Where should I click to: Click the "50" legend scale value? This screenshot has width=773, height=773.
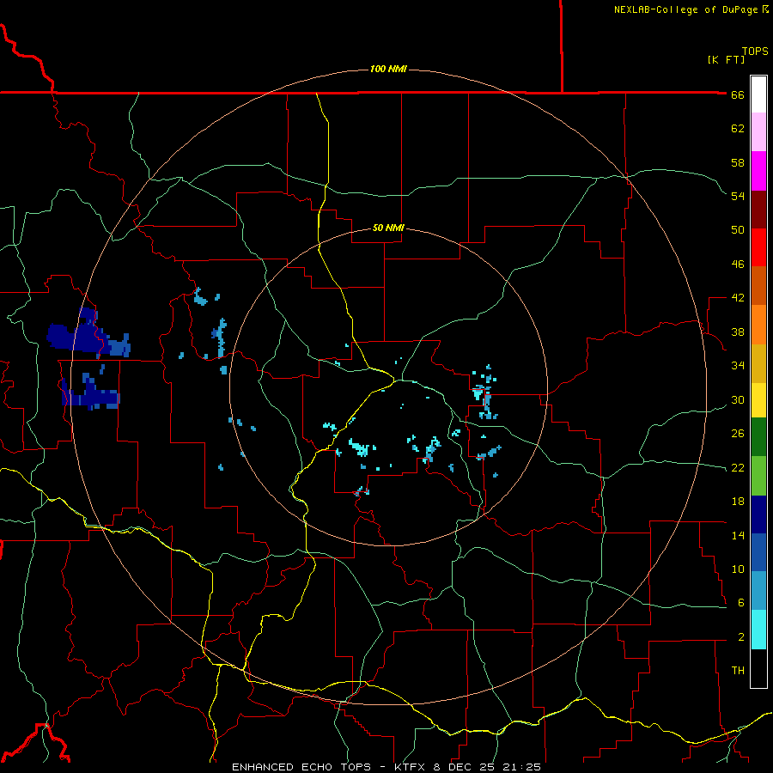tap(738, 230)
